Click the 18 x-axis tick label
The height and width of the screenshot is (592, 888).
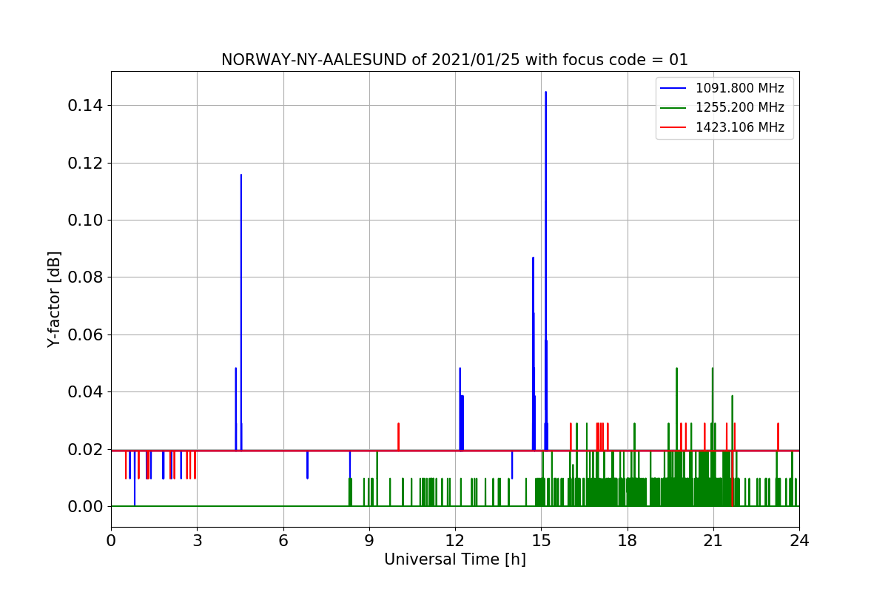[628, 541]
